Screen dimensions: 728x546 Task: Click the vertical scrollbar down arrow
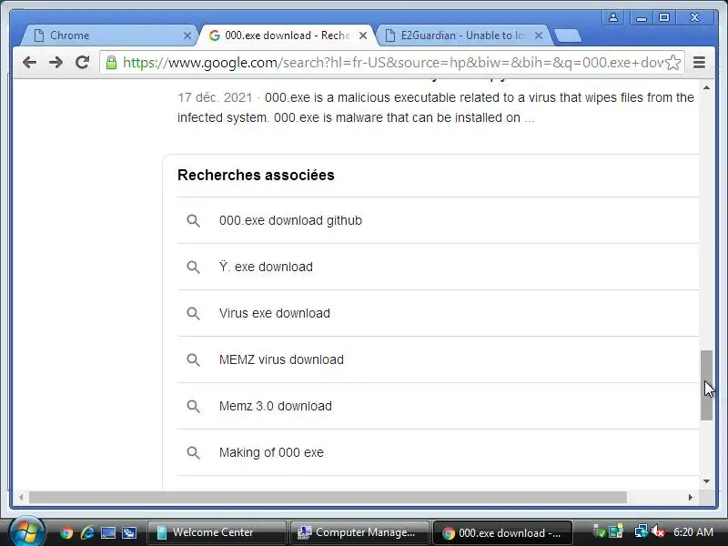[707, 481]
